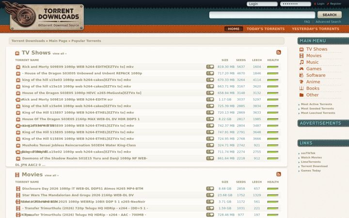Screen dimensions: 349x218
Task: Click the main search text field
Action: (x=262, y=15)
